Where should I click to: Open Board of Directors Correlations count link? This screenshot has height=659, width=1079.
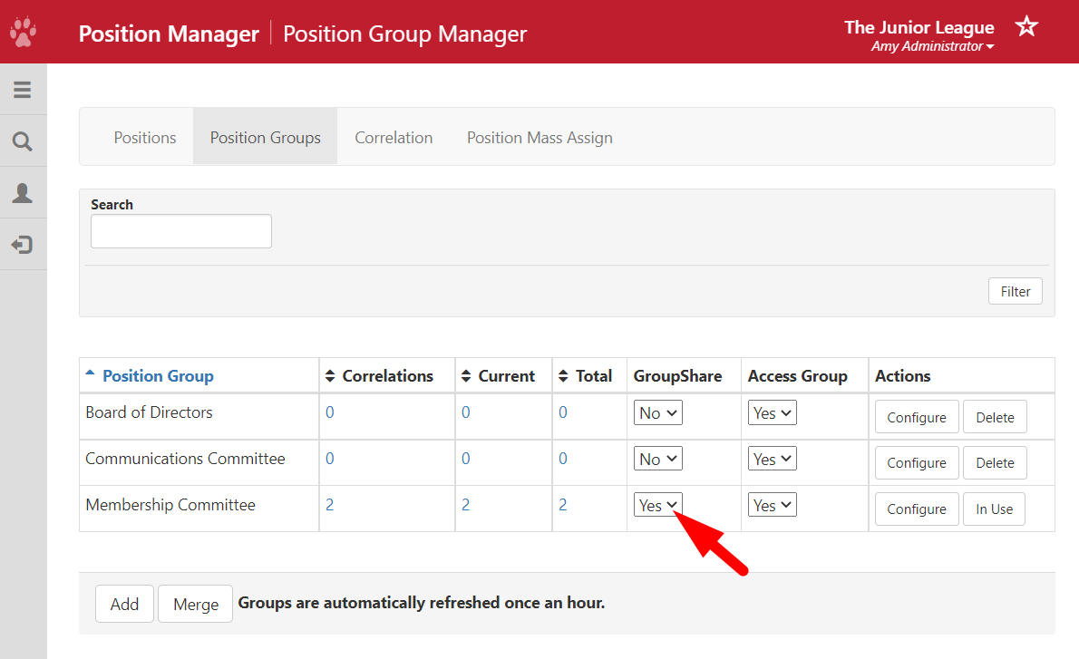click(330, 412)
